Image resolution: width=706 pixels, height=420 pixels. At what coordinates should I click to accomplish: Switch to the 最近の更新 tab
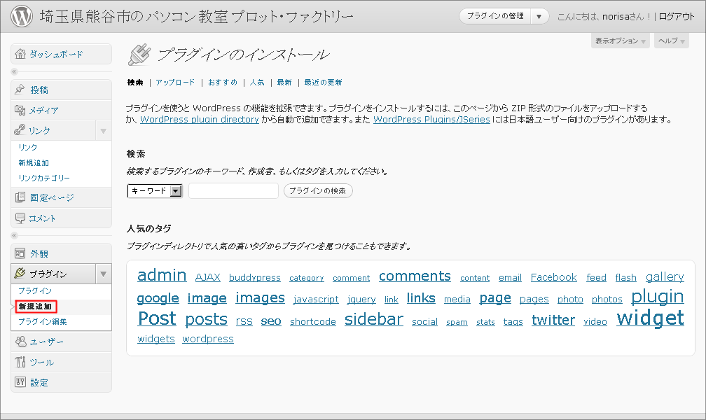point(323,83)
